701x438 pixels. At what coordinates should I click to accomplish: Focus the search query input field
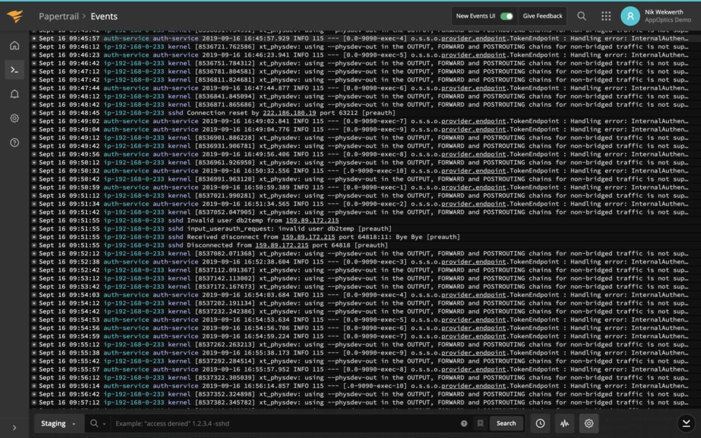tap(286, 423)
